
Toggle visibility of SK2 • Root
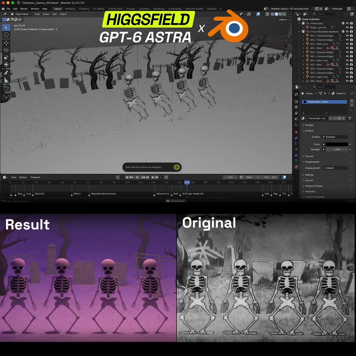[x=347, y=64]
